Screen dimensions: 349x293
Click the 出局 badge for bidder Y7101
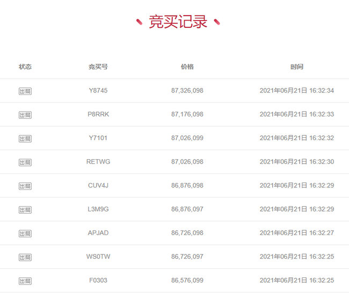[x=25, y=138]
